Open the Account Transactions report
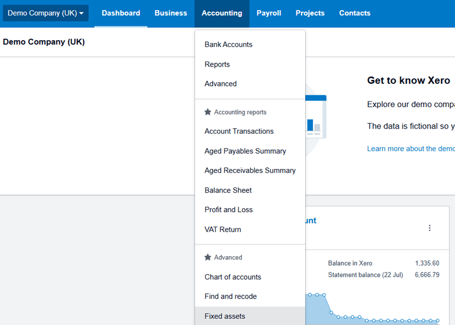 coord(239,131)
